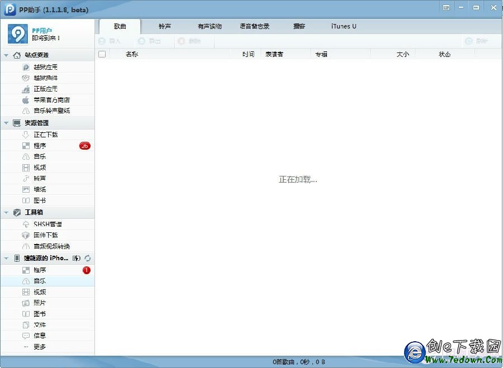Click the 导入 import button

(x=110, y=41)
